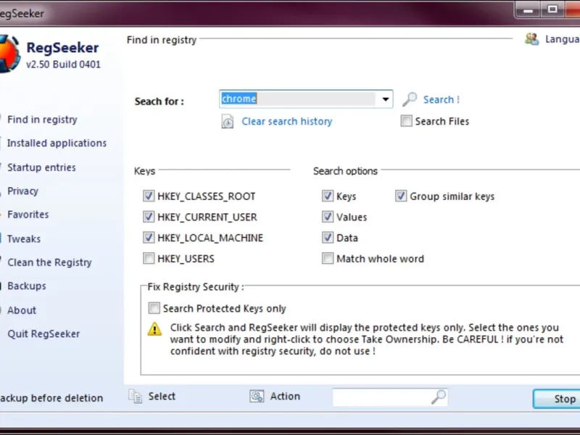Click Clear search history link

coord(286,121)
